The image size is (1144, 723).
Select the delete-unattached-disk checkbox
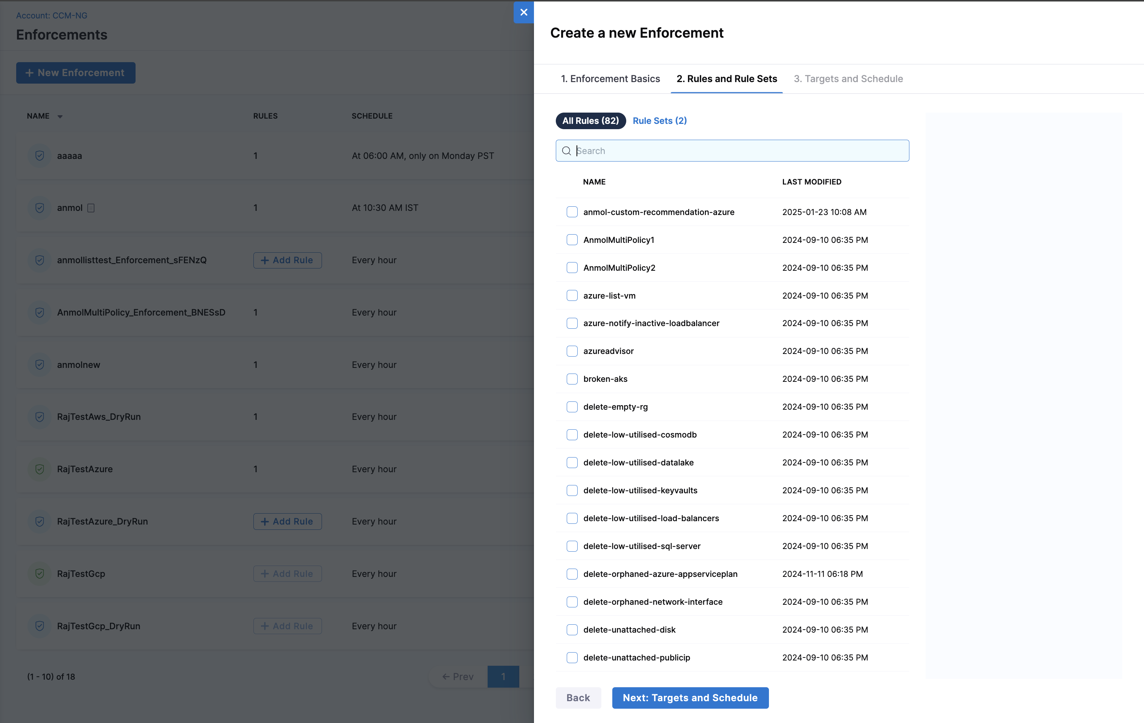click(x=572, y=630)
